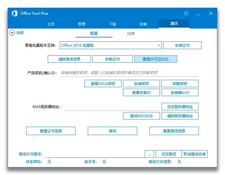This screenshot has height=175, width=225.
Task: Switch to the 管理 tab
Action: (x=82, y=24)
